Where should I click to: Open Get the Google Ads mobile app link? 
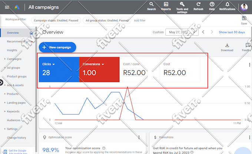[x=18, y=152]
